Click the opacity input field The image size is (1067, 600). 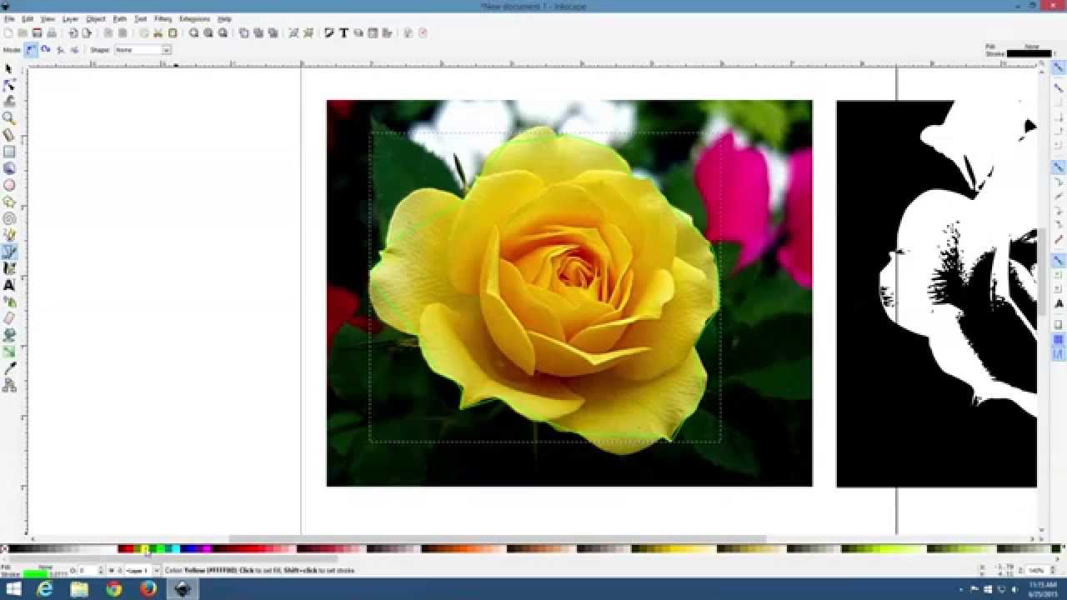coord(88,571)
